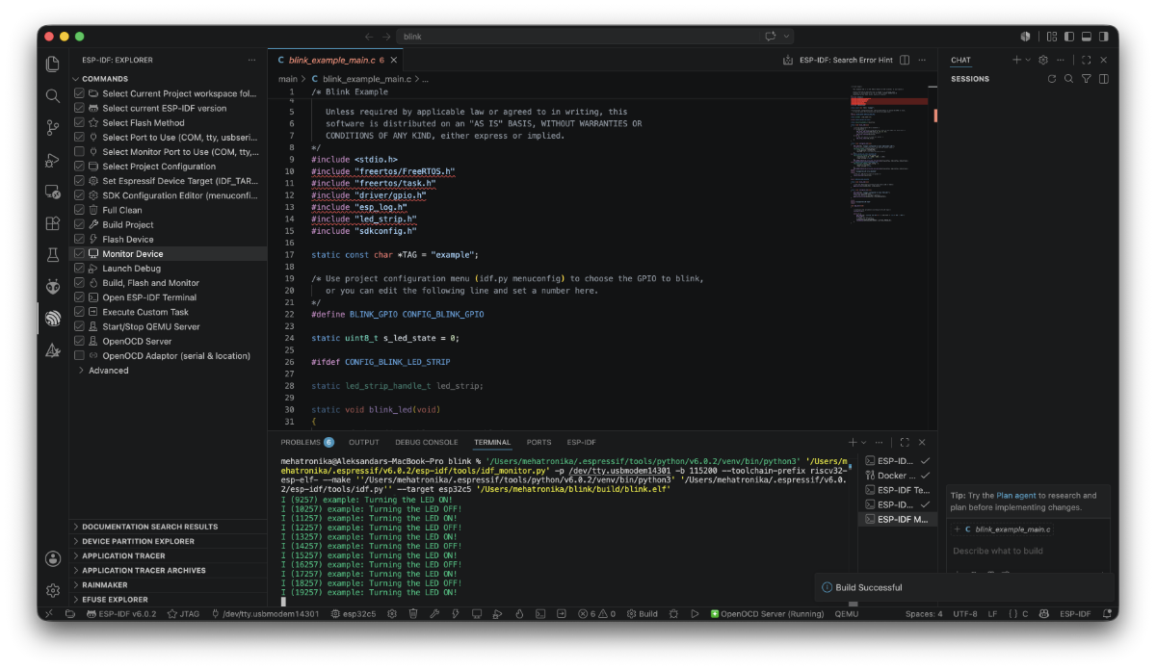Refresh the chat Sessions list
Image resolution: width=1156 pixels, height=670 pixels.
pyautogui.click(x=1052, y=79)
